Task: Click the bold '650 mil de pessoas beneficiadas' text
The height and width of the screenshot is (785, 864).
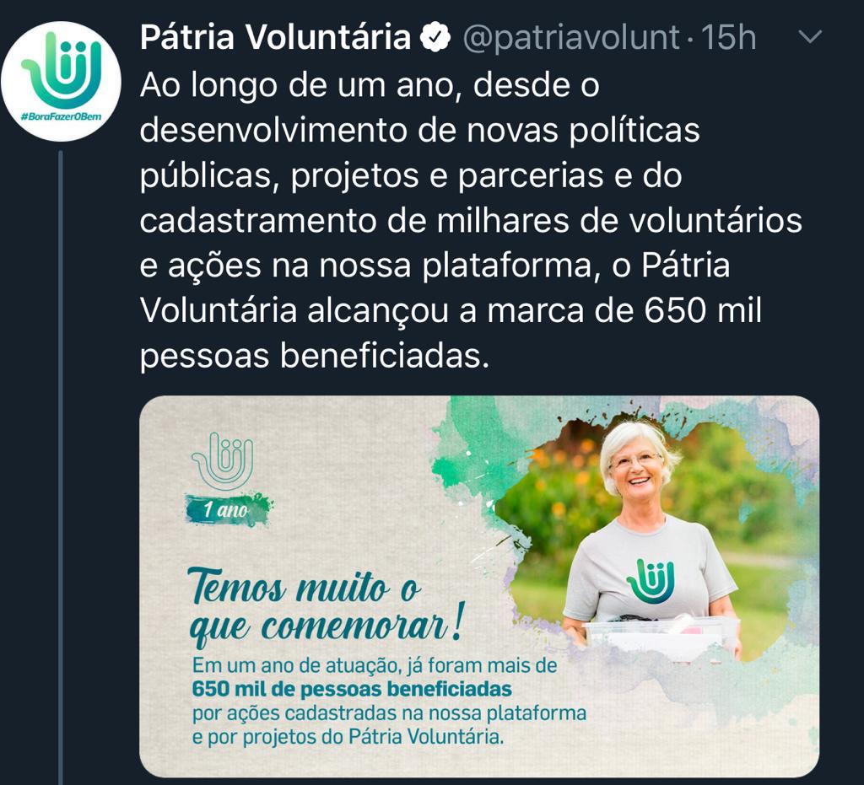Action: pyautogui.click(x=352, y=689)
